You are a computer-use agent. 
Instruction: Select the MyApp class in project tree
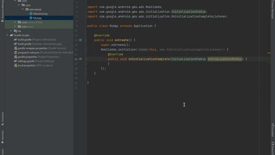point(37,18)
